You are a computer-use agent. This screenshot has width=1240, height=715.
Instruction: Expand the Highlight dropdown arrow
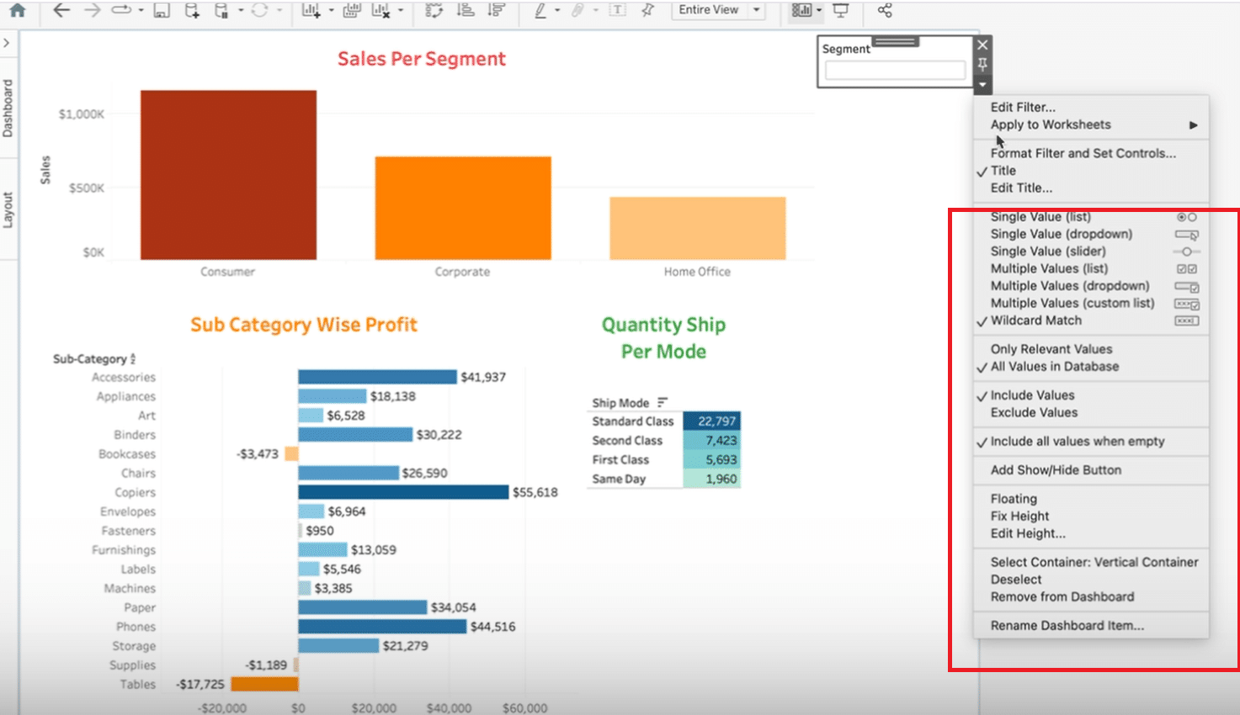[557, 11]
